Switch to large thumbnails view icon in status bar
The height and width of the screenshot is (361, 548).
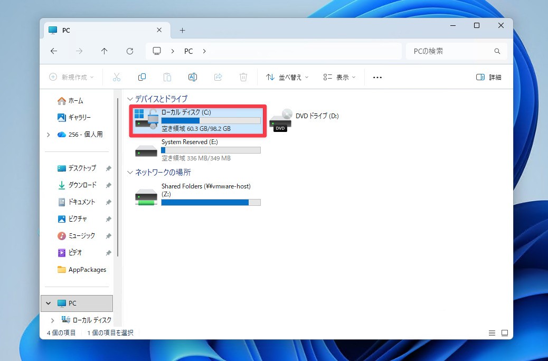click(x=505, y=333)
